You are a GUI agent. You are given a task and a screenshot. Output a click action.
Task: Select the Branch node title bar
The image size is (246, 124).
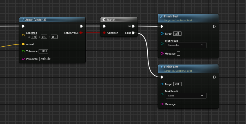pyautogui.click(x=119, y=20)
